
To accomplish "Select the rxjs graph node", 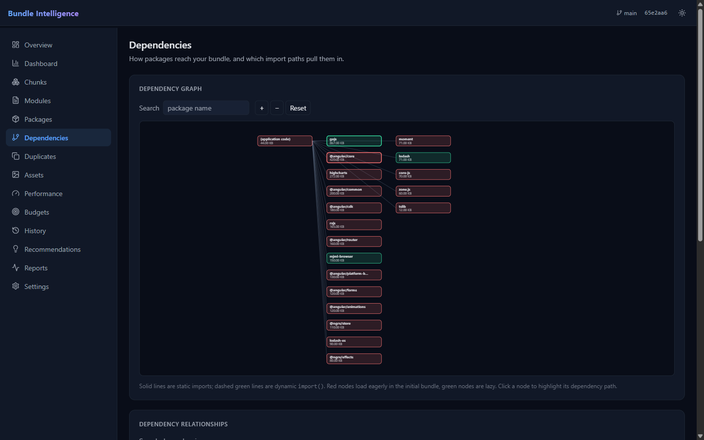I will pos(354,225).
